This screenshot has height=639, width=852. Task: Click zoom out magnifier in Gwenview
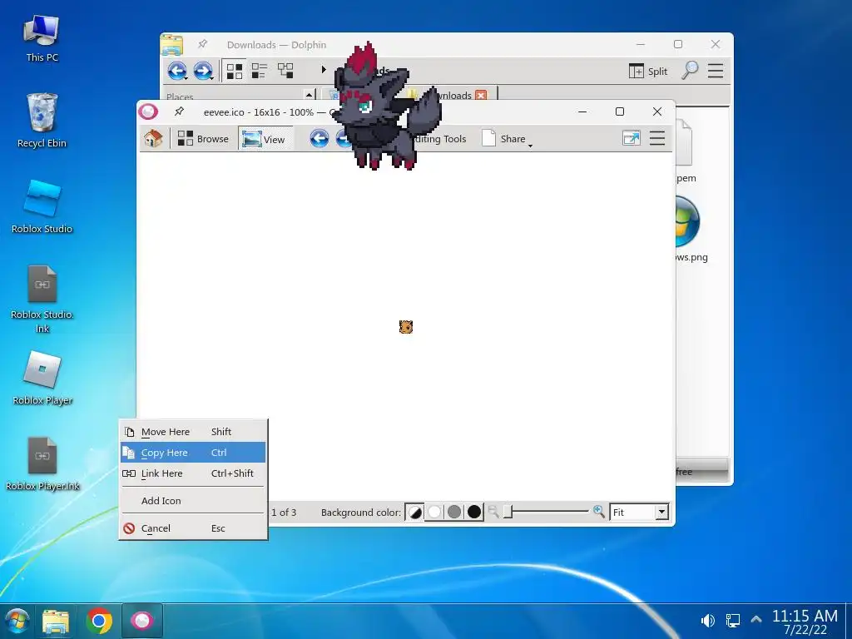(493, 512)
